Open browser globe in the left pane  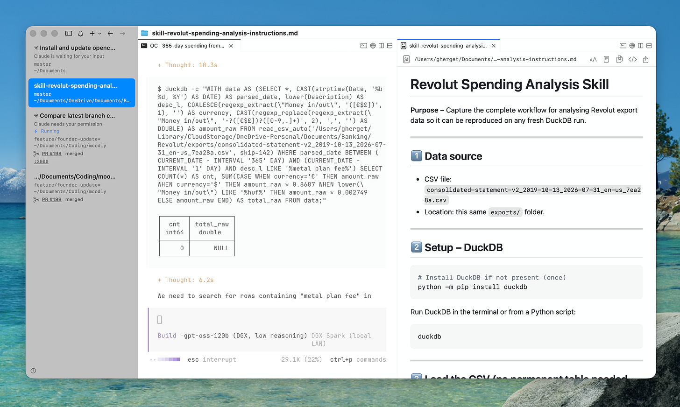pos(373,46)
